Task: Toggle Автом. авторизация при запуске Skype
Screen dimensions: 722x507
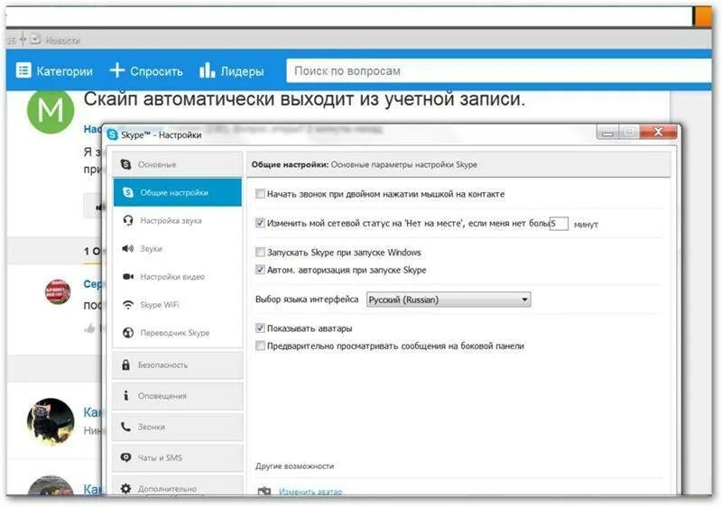Action: [260, 270]
